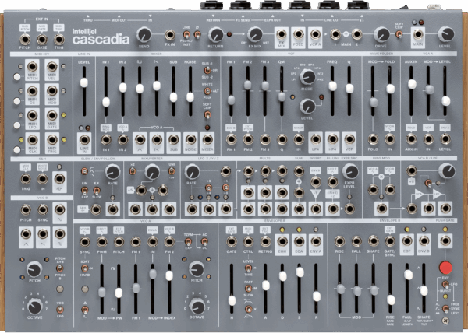Click the mixer LINE IN jack
Screen dimensions: 468x333
[x=83, y=139]
